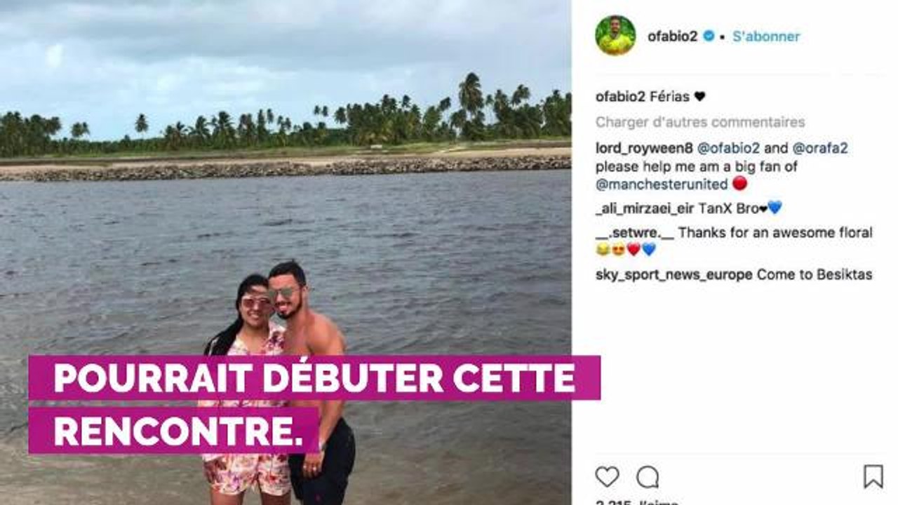Follow with S'abonner button
898x505 pixels.
click(766, 36)
